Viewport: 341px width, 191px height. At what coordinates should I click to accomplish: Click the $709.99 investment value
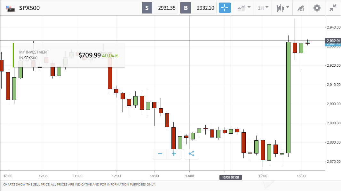[x=90, y=55]
